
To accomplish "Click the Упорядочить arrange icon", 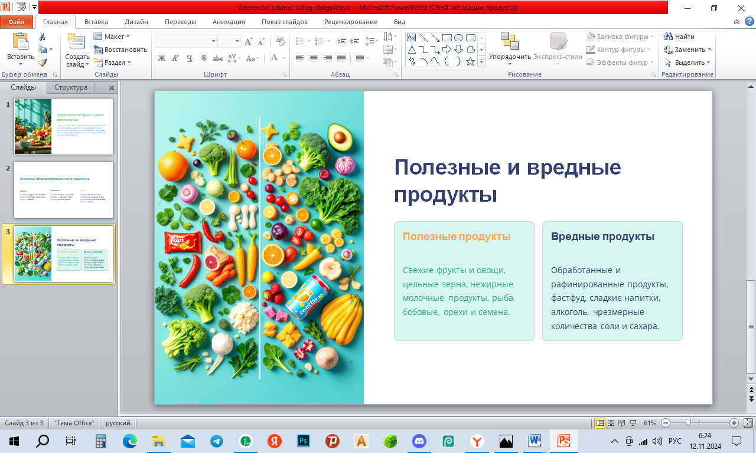I will (x=509, y=42).
